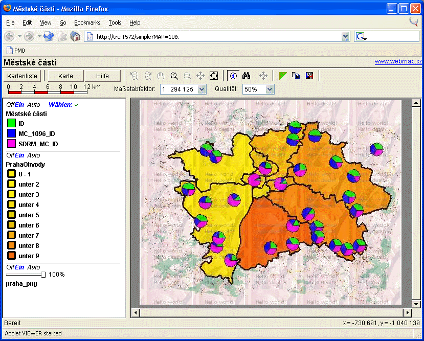Turn Off the Městské části layer

pyautogui.click(x=10, y=104)
